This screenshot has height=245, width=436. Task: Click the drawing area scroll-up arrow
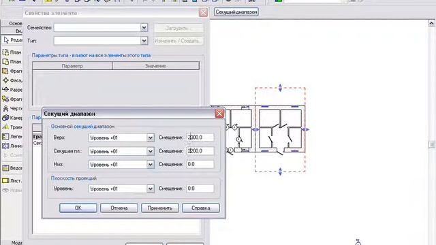(x=431, y=23)
